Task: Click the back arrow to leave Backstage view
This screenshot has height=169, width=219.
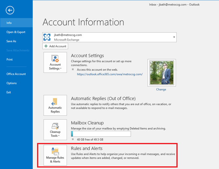Action: (x=10, y=10)
